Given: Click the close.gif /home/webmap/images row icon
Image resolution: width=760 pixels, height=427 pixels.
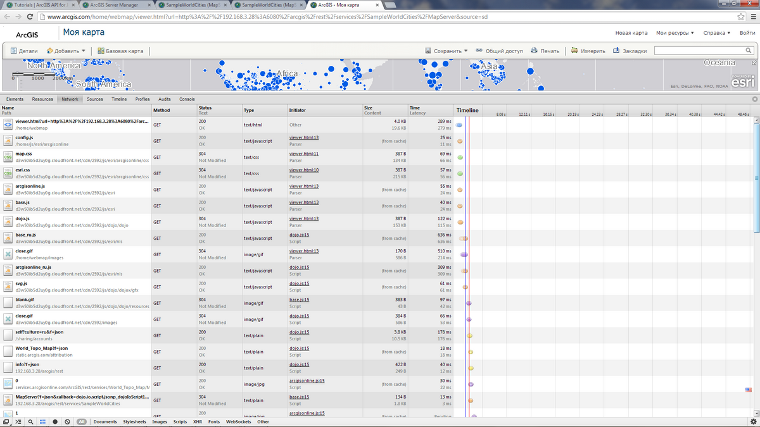Looking at the screenshot, I should click(8, 254).
